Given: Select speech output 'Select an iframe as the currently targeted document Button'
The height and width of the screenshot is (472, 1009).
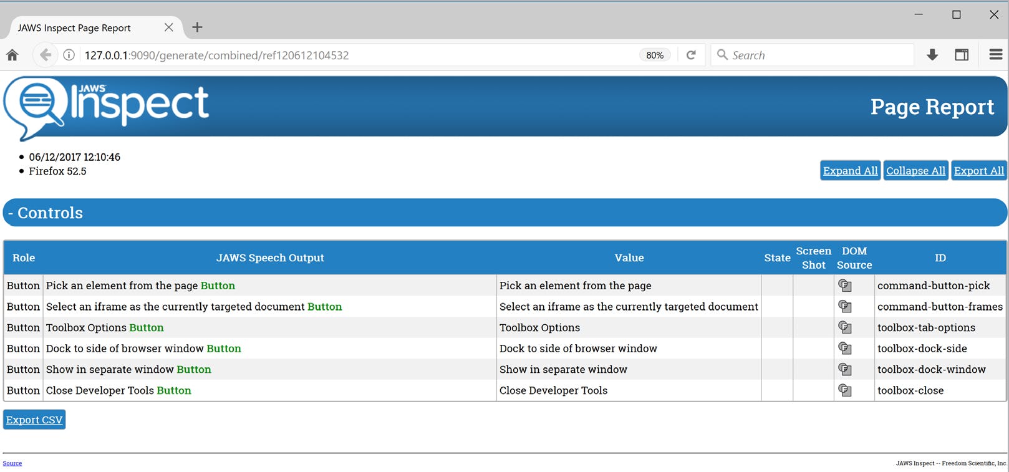Looking at the screenshot, I should click(x=194, y=307).
